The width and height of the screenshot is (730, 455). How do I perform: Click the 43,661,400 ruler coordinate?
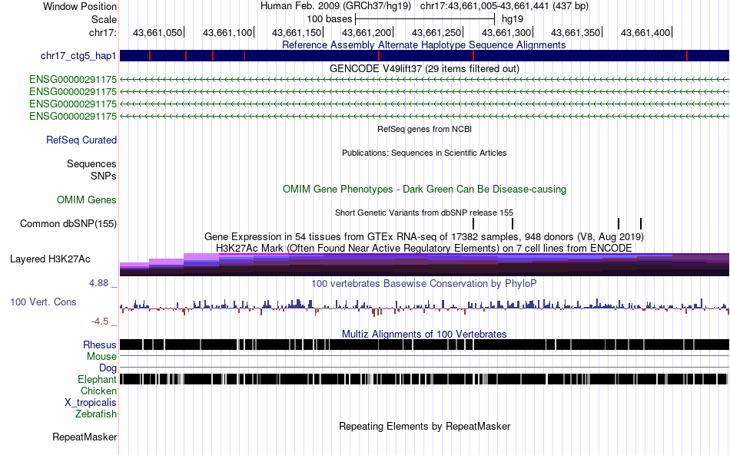(645, 32)
